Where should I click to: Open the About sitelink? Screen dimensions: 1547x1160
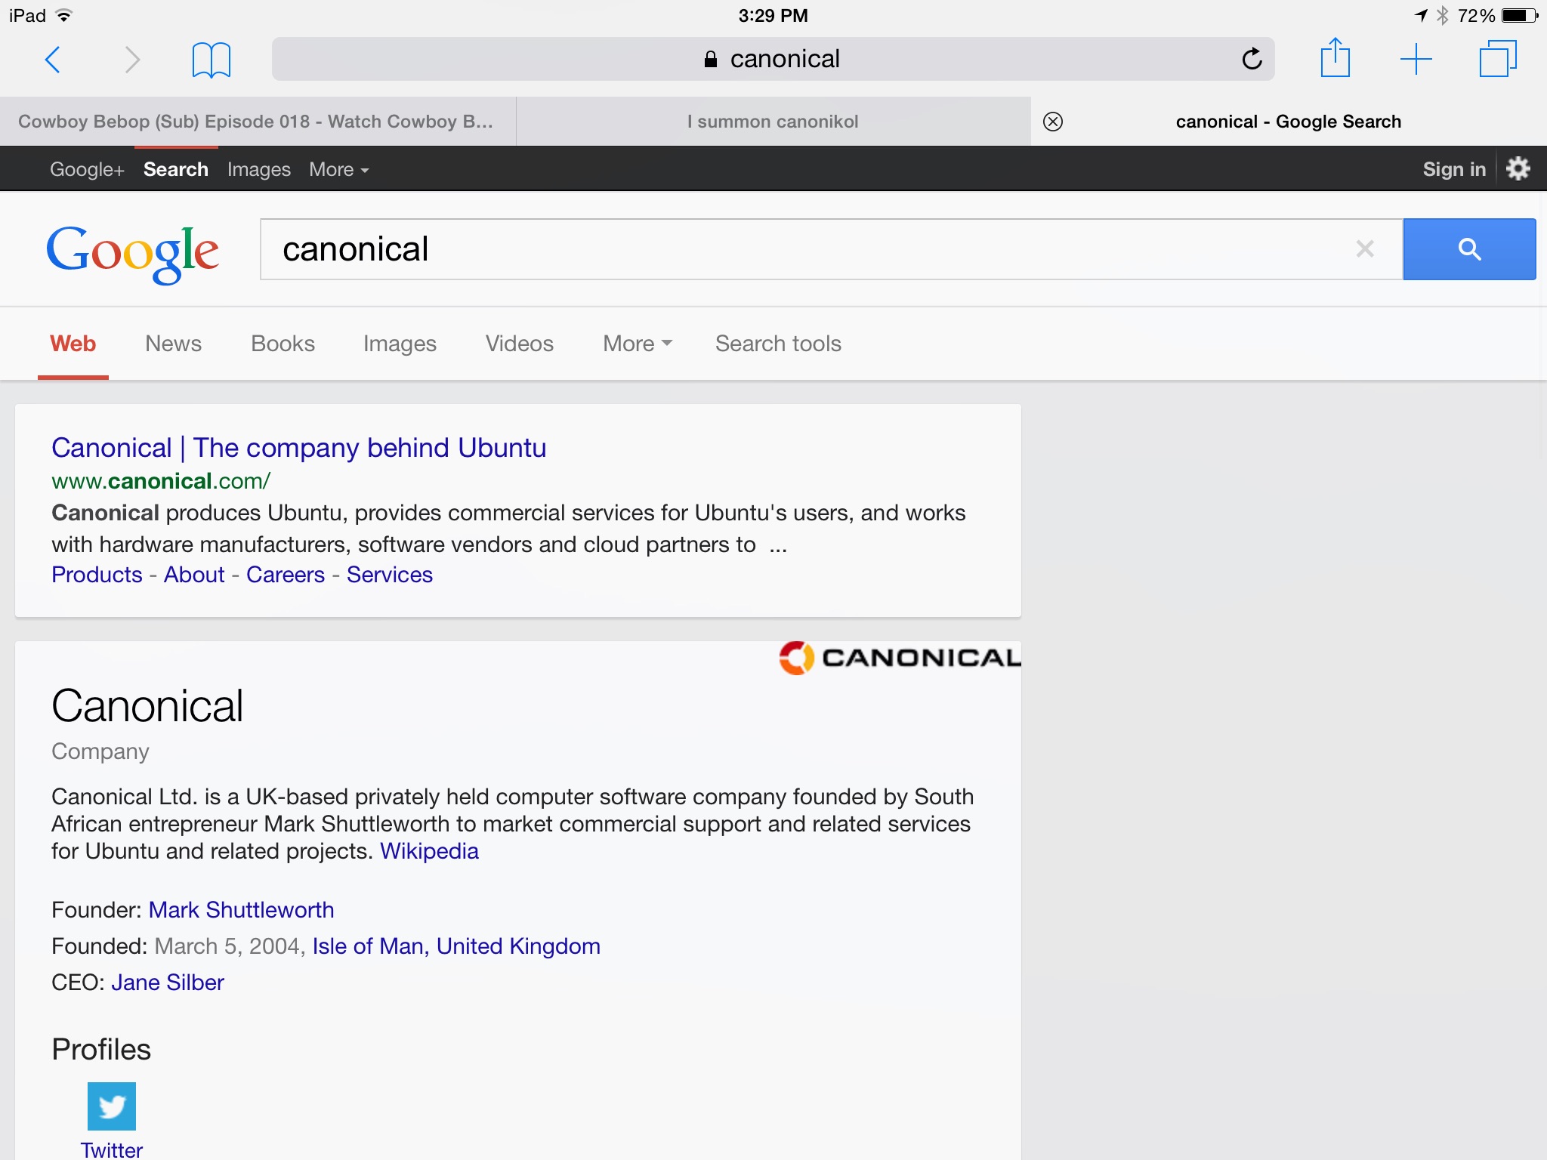click(194, 575)
